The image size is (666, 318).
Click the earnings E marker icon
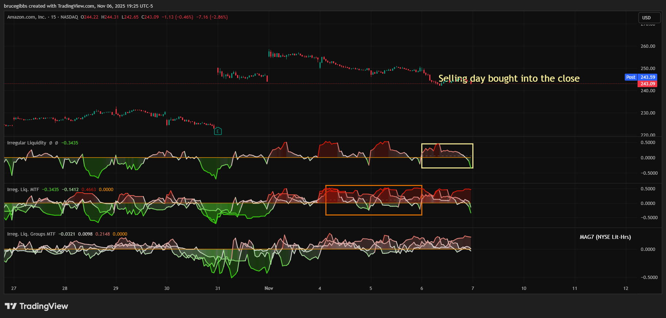click(218, 131)
